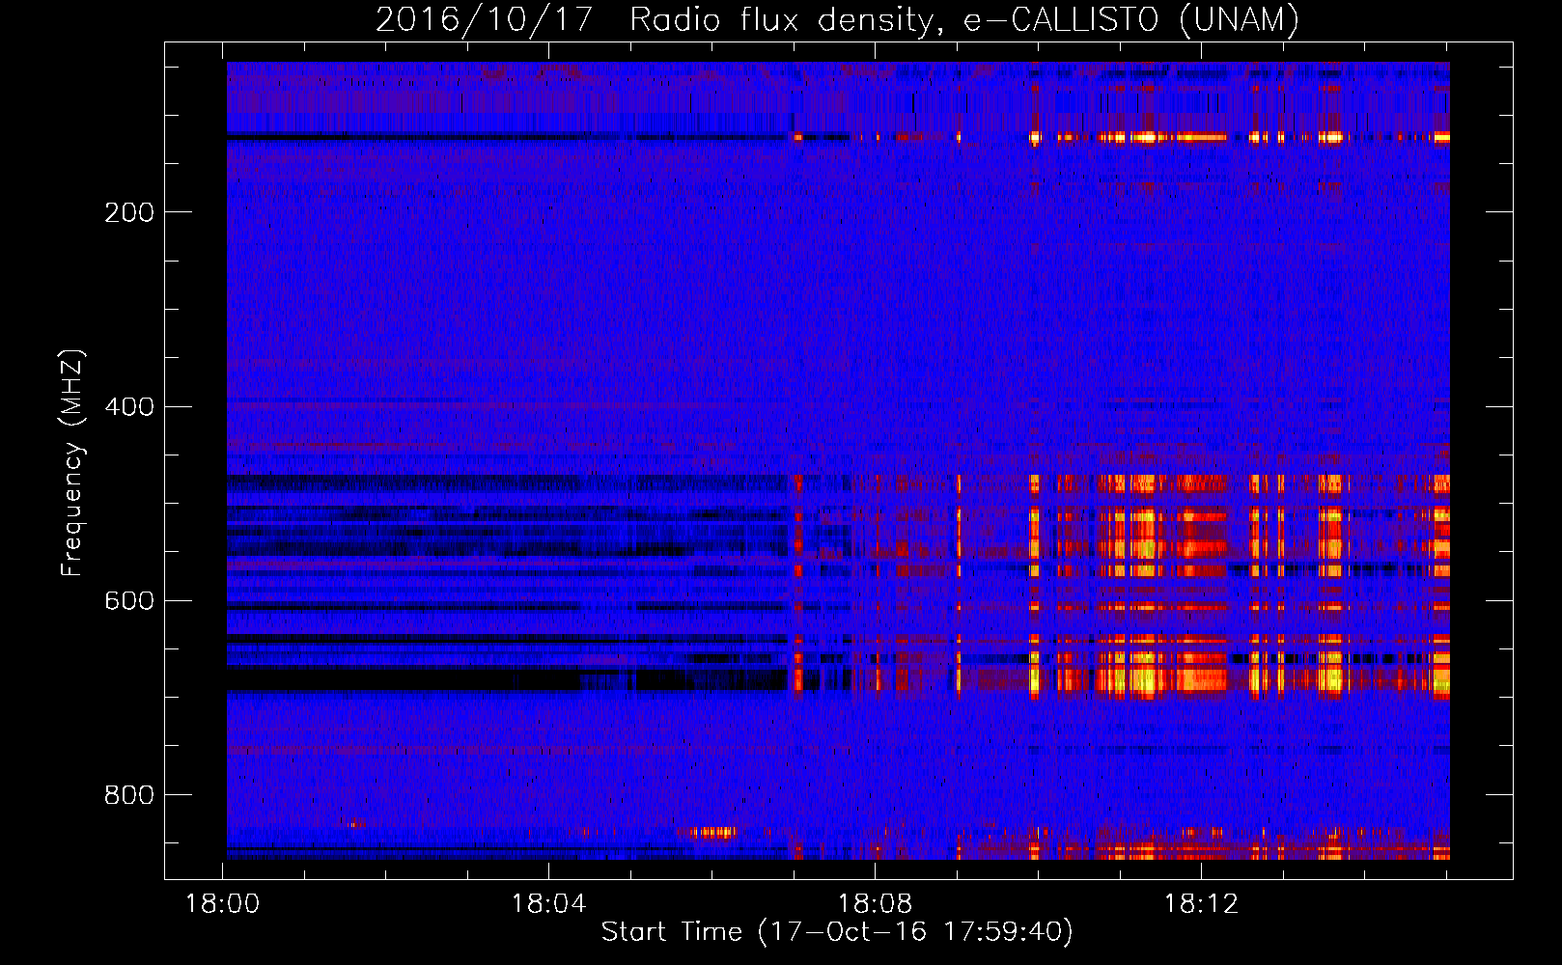1562x965 pixels.
Task: Click the "400" frequency tick label
Action: [x=129, y=406]
